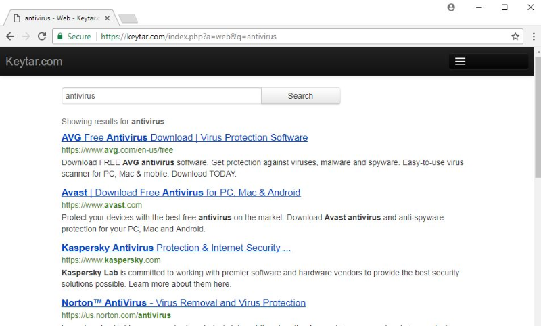
Task: Click the user profile icon in the title bar
Action: (x=451, y=7)
